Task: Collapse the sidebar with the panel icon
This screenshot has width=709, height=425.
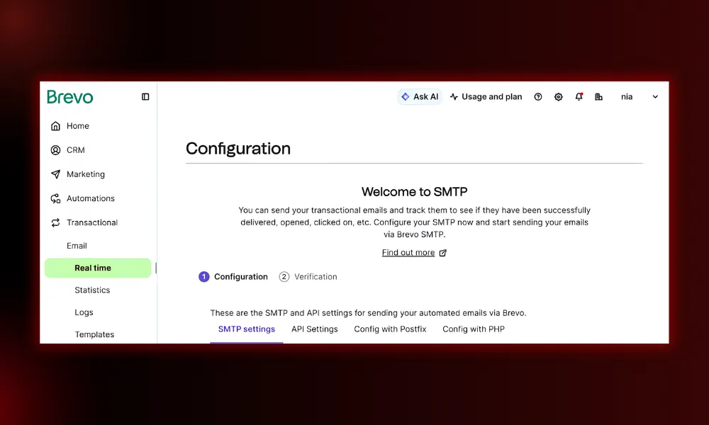Action: coord(145,96)
